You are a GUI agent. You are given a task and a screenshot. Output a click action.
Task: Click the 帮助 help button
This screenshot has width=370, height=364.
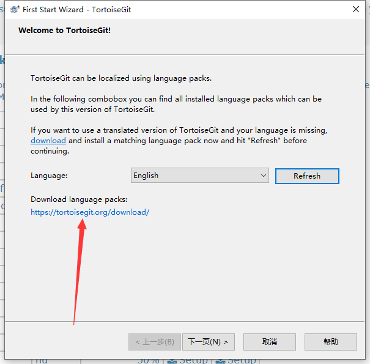click(331, 342)
